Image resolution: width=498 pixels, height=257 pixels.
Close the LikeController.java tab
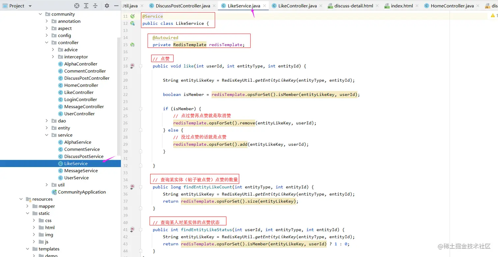click(x=321, y=6)
